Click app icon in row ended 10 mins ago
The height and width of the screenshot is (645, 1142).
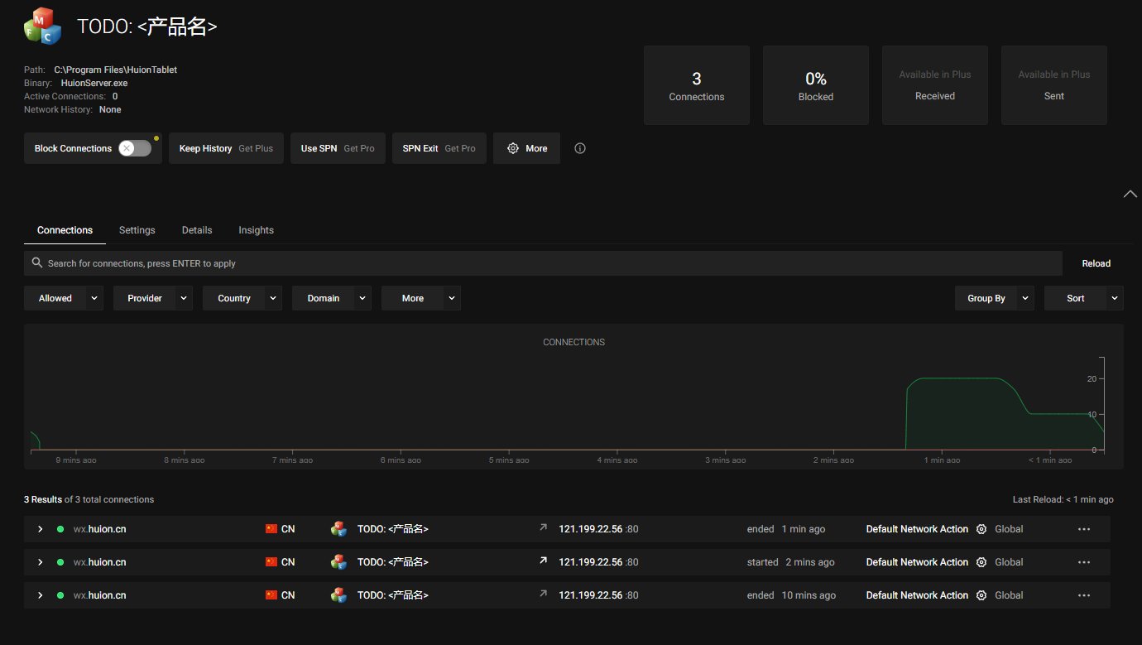338,594
